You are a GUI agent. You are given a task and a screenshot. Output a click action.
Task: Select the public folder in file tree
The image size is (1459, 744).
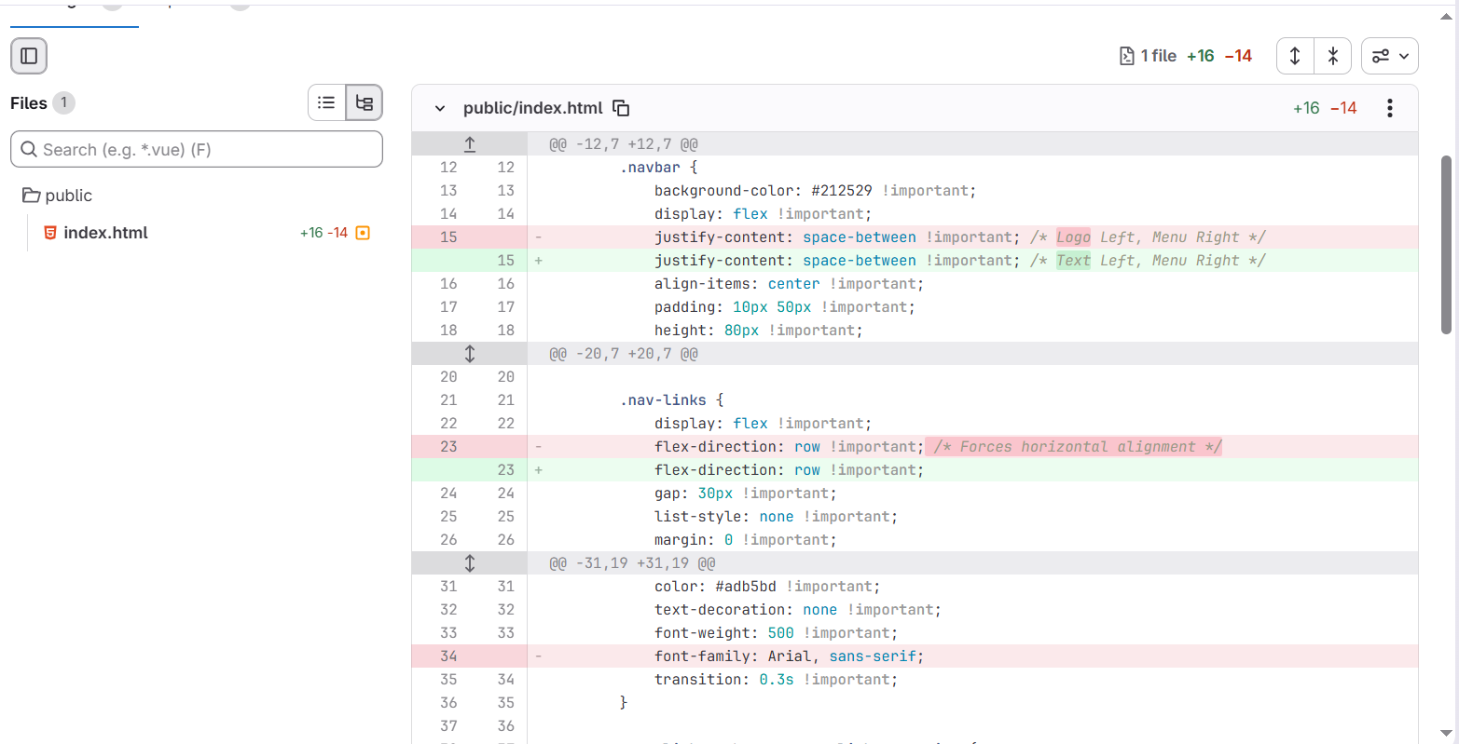pyautogui.click(x=58, y=196)
